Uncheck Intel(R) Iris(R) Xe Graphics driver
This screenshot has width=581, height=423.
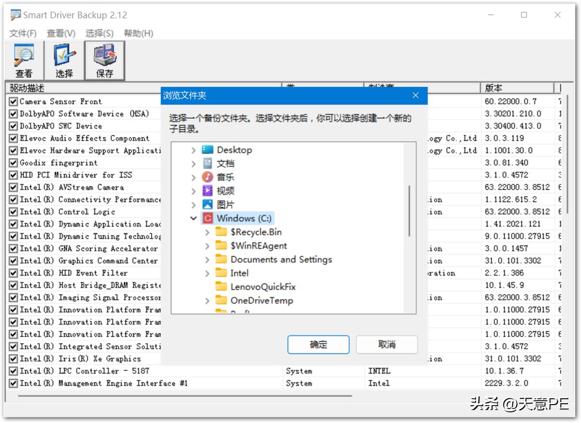tap(13, 359)
